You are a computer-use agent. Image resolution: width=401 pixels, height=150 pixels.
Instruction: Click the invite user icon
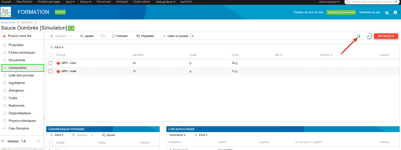[387, 12]
